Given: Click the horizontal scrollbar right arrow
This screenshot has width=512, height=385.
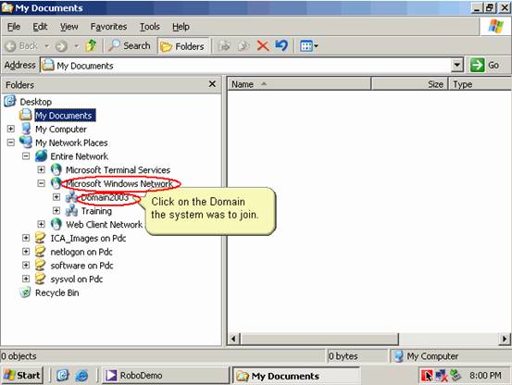Looking at the screenshot, I should pyautogui.click(x=505, y=339).
